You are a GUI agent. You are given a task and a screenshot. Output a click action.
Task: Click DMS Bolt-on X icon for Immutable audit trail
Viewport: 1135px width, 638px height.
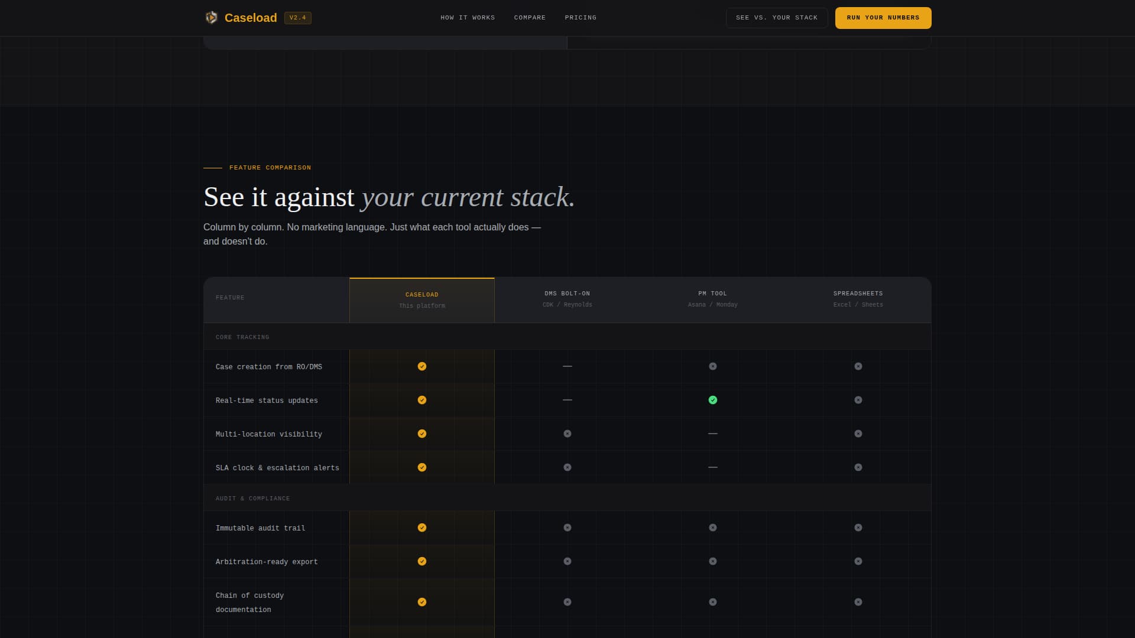click(x=567, y=528)
